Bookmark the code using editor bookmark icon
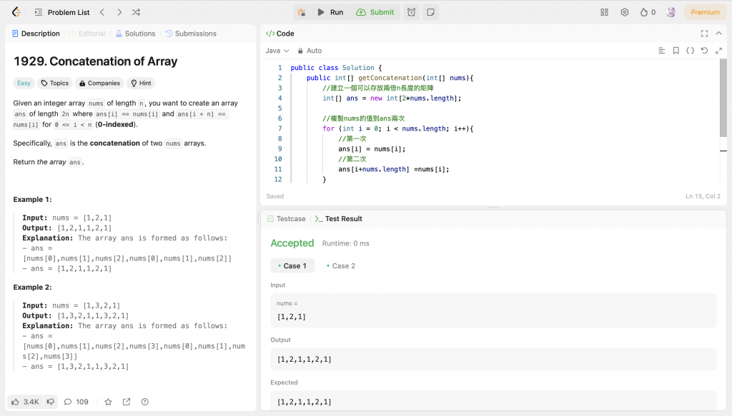The height and width of the screenshot is (416, 732). coord(676,51)
